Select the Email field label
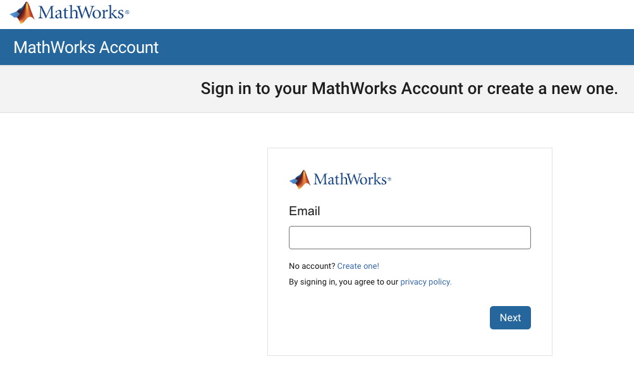 304,211
